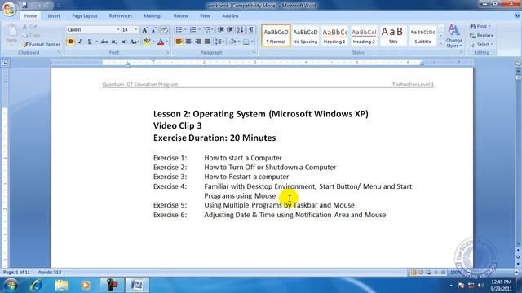
Task: Open the View tab
Action: [x=205, y=16]
